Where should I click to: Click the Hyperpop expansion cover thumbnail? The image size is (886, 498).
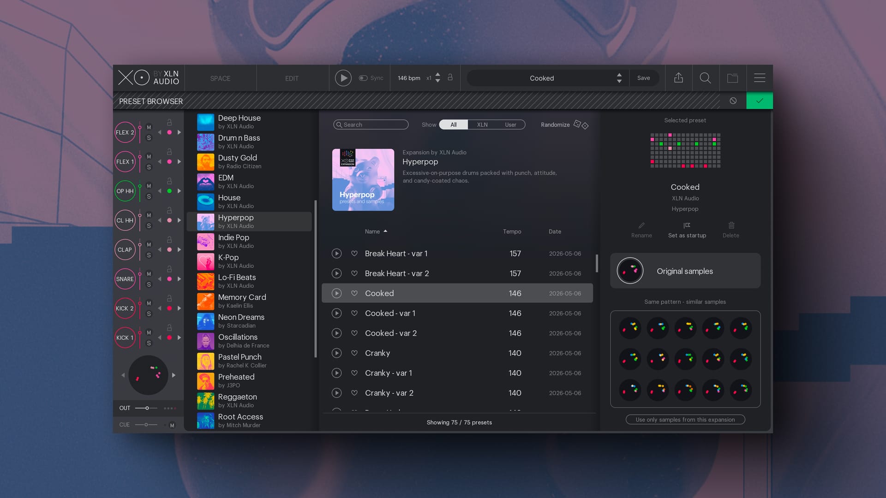[x=363, y=180]
